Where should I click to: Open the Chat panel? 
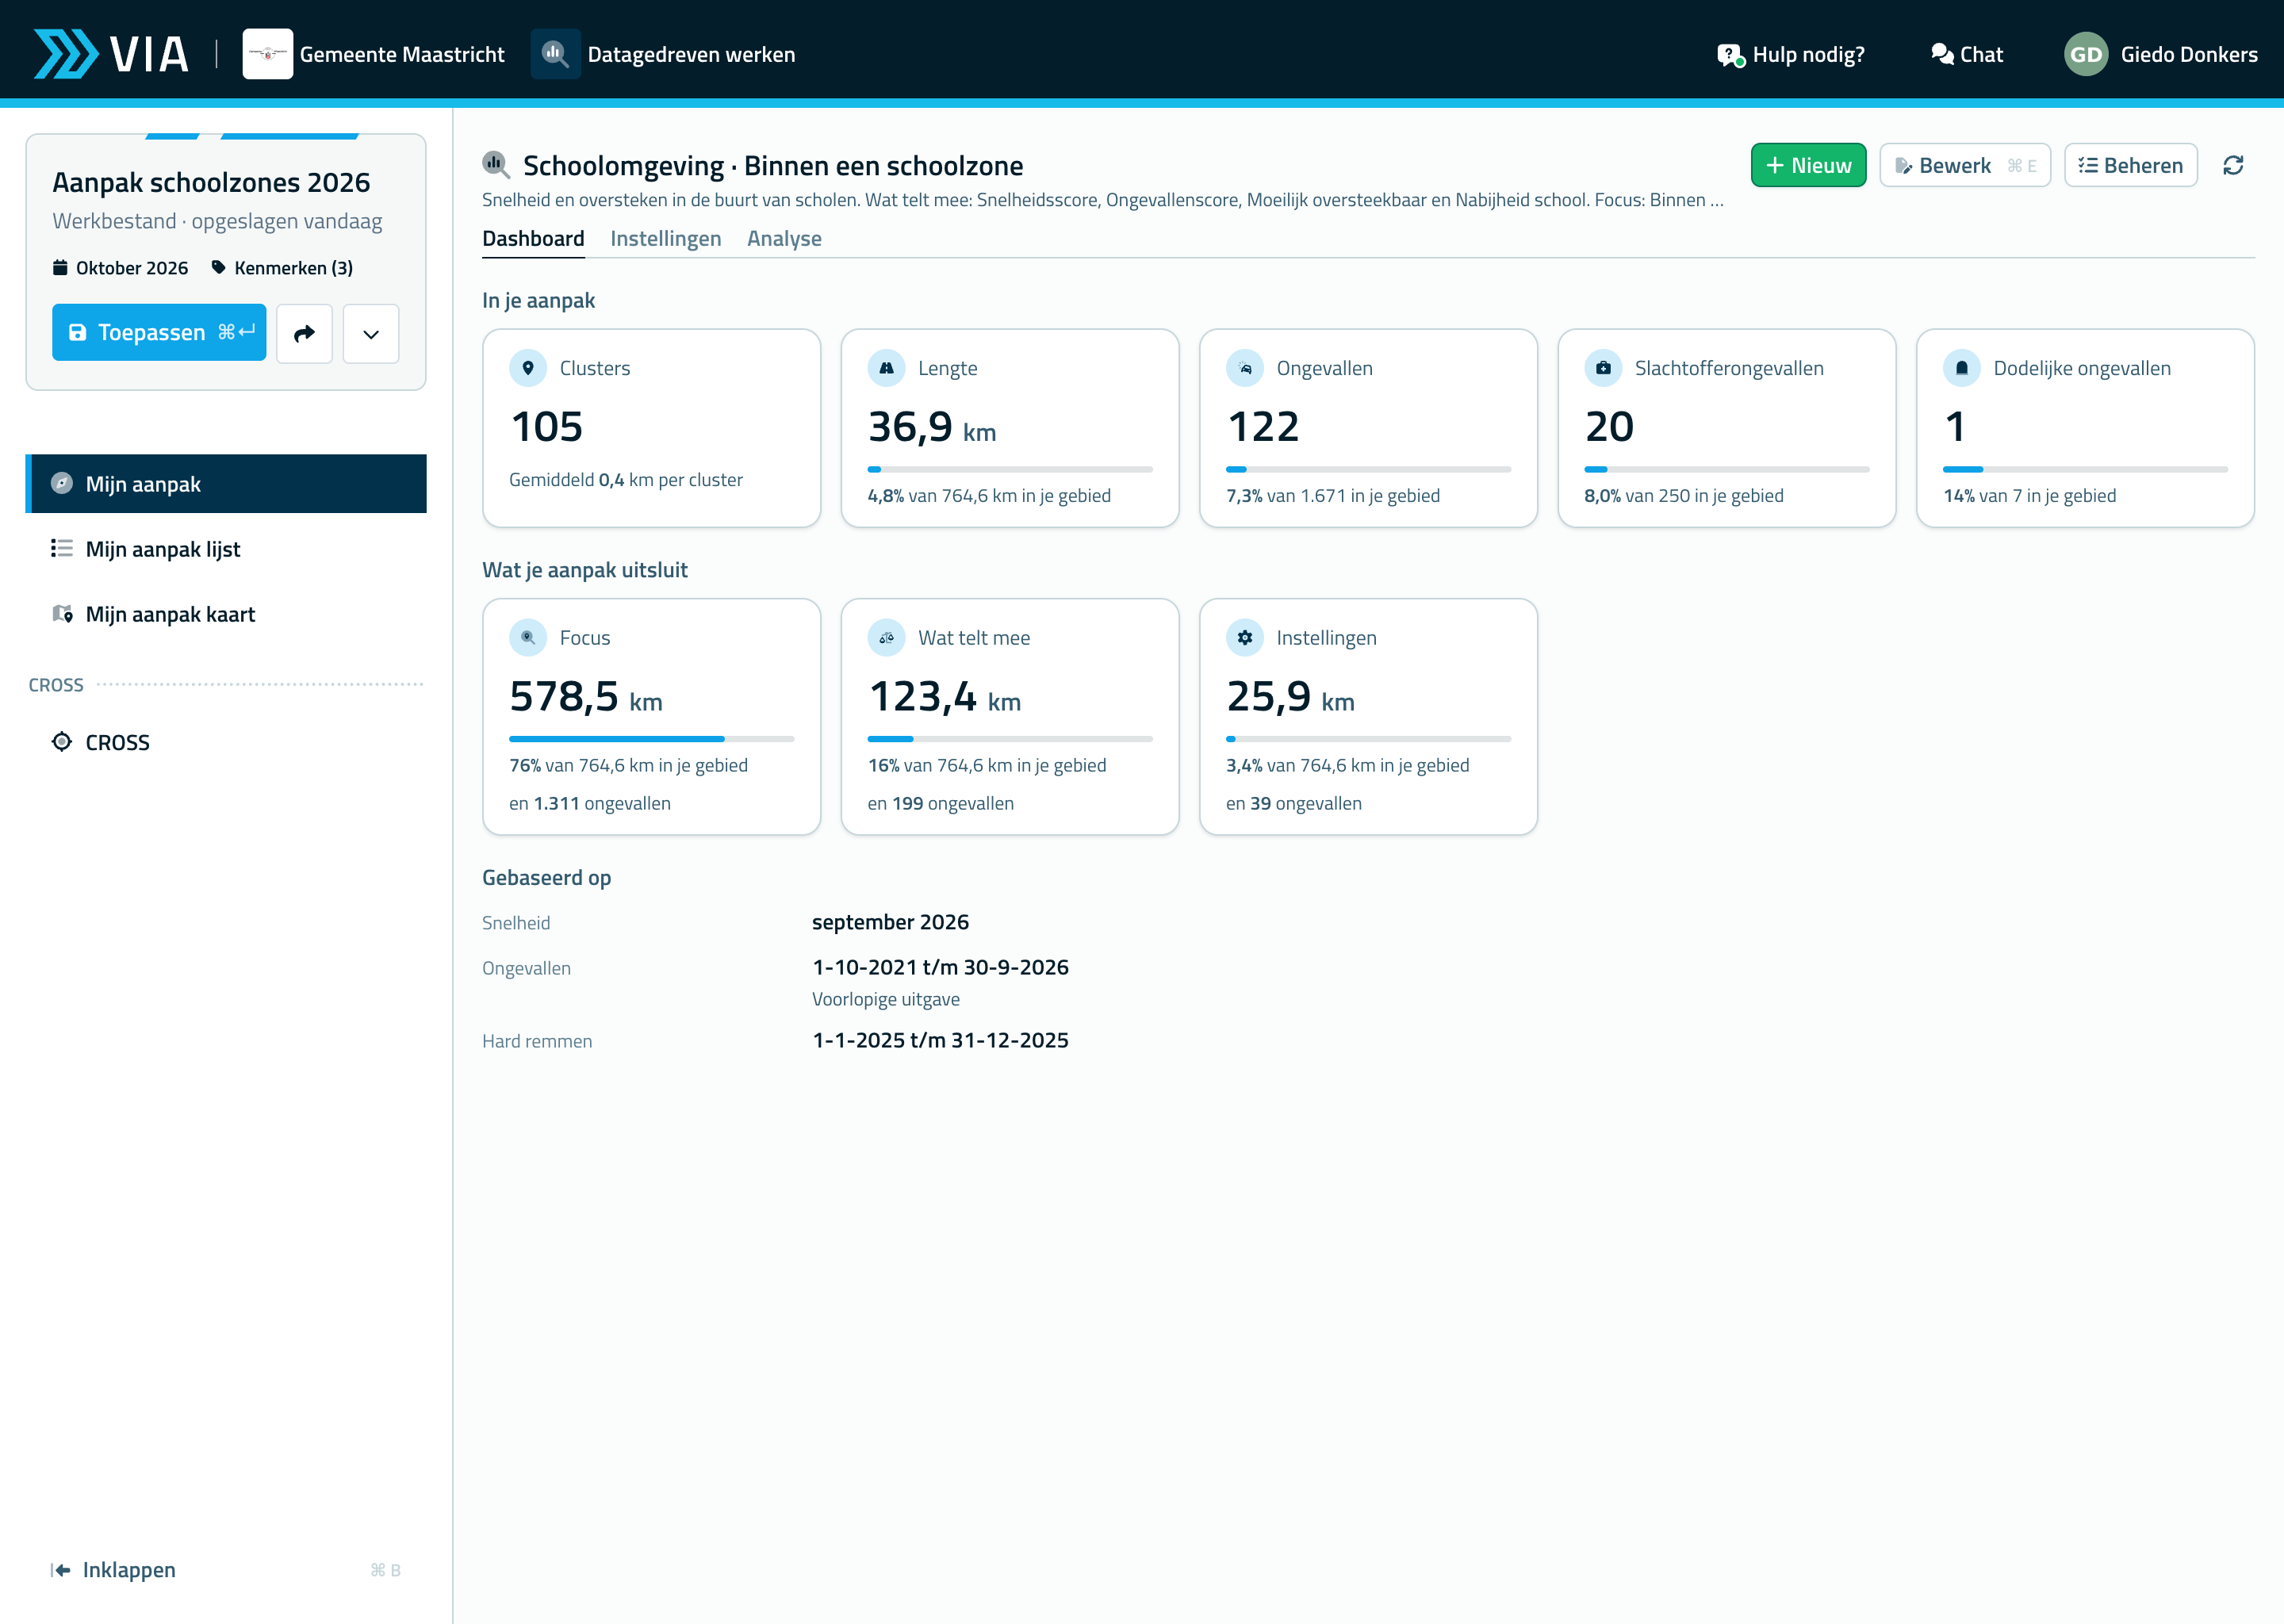click(x=1966, y=55)
